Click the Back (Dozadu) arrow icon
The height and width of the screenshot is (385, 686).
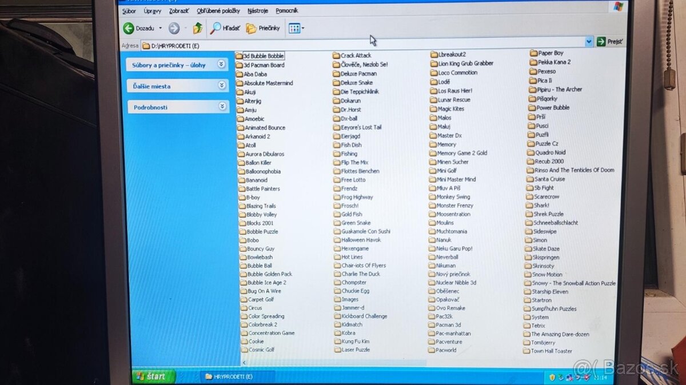[129, 28]
